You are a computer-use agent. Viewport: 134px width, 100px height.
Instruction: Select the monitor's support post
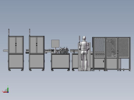(x=55, y=50)
